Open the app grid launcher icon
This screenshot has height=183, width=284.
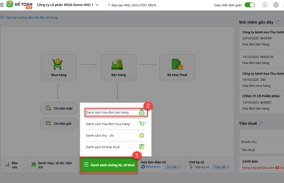(2, 5)
